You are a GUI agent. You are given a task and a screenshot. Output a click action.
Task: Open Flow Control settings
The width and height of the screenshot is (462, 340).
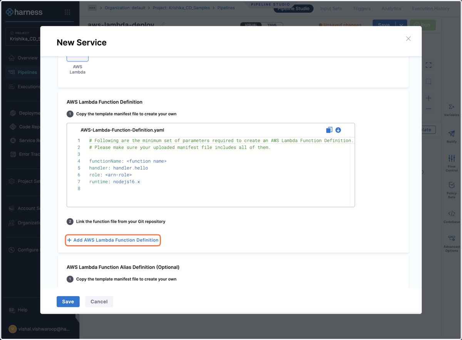coord(452,163)
